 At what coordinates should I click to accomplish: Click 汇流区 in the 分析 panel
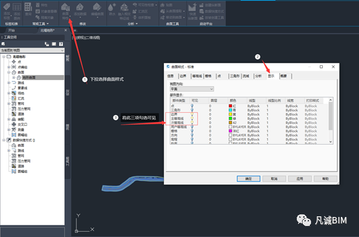click(x=140, y=11)
